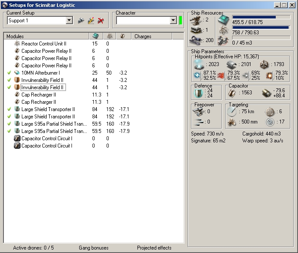Click the targeting range 75 km icon
The width and height of the screenshot is (298, 253).
click(232, 112)
